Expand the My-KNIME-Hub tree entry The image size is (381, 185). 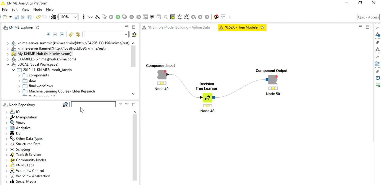8,54
